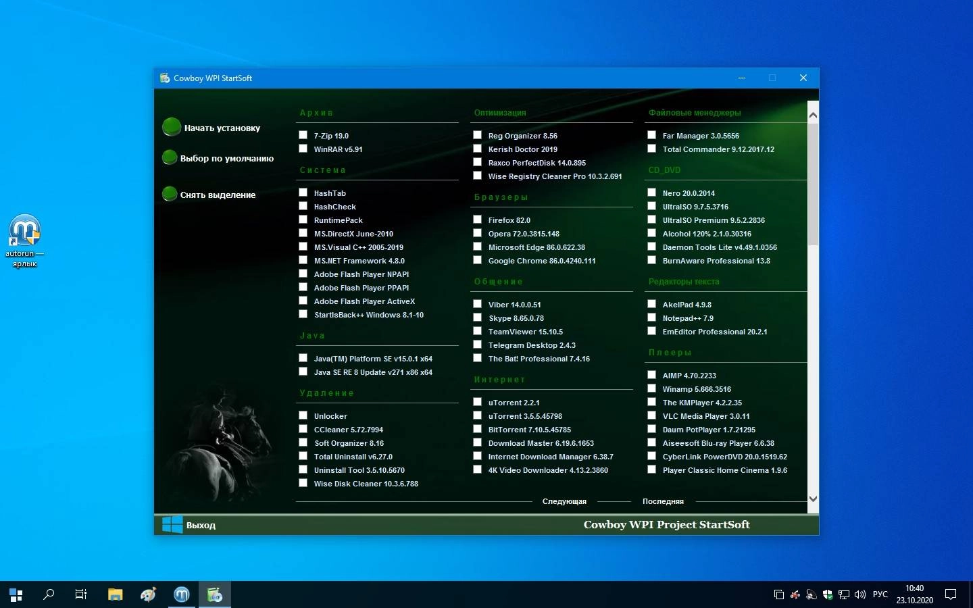Go to the Следующая page
Image resolution: width=973 pixels, height=608 pixels.
[x=564, y=501]
